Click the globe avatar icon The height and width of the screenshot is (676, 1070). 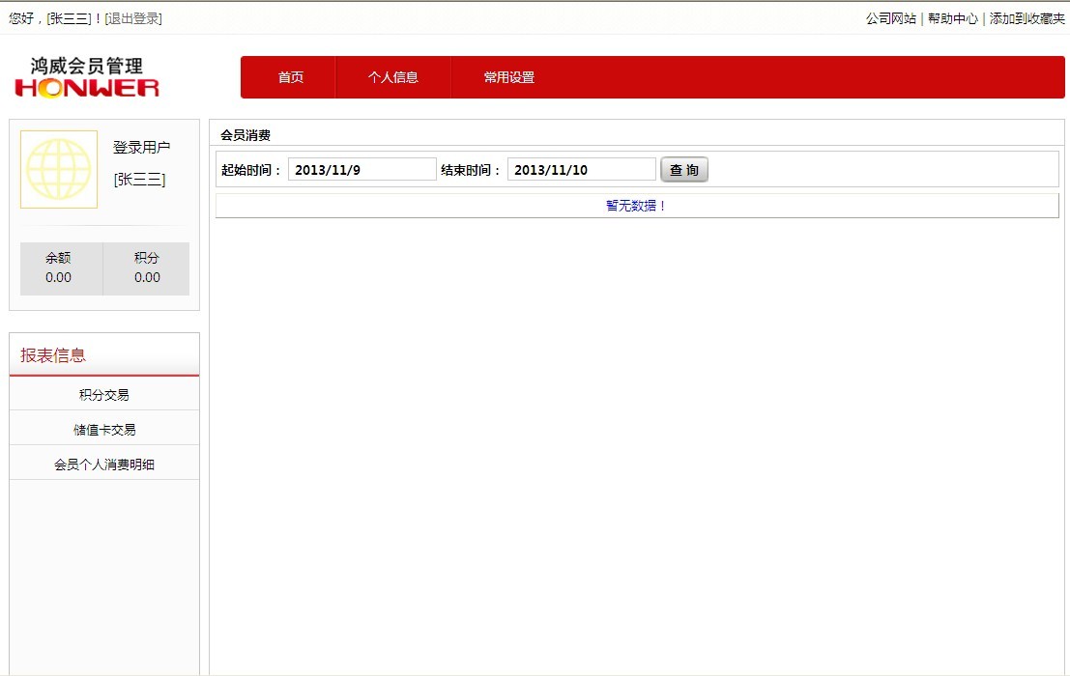click(x=59, y=169)
